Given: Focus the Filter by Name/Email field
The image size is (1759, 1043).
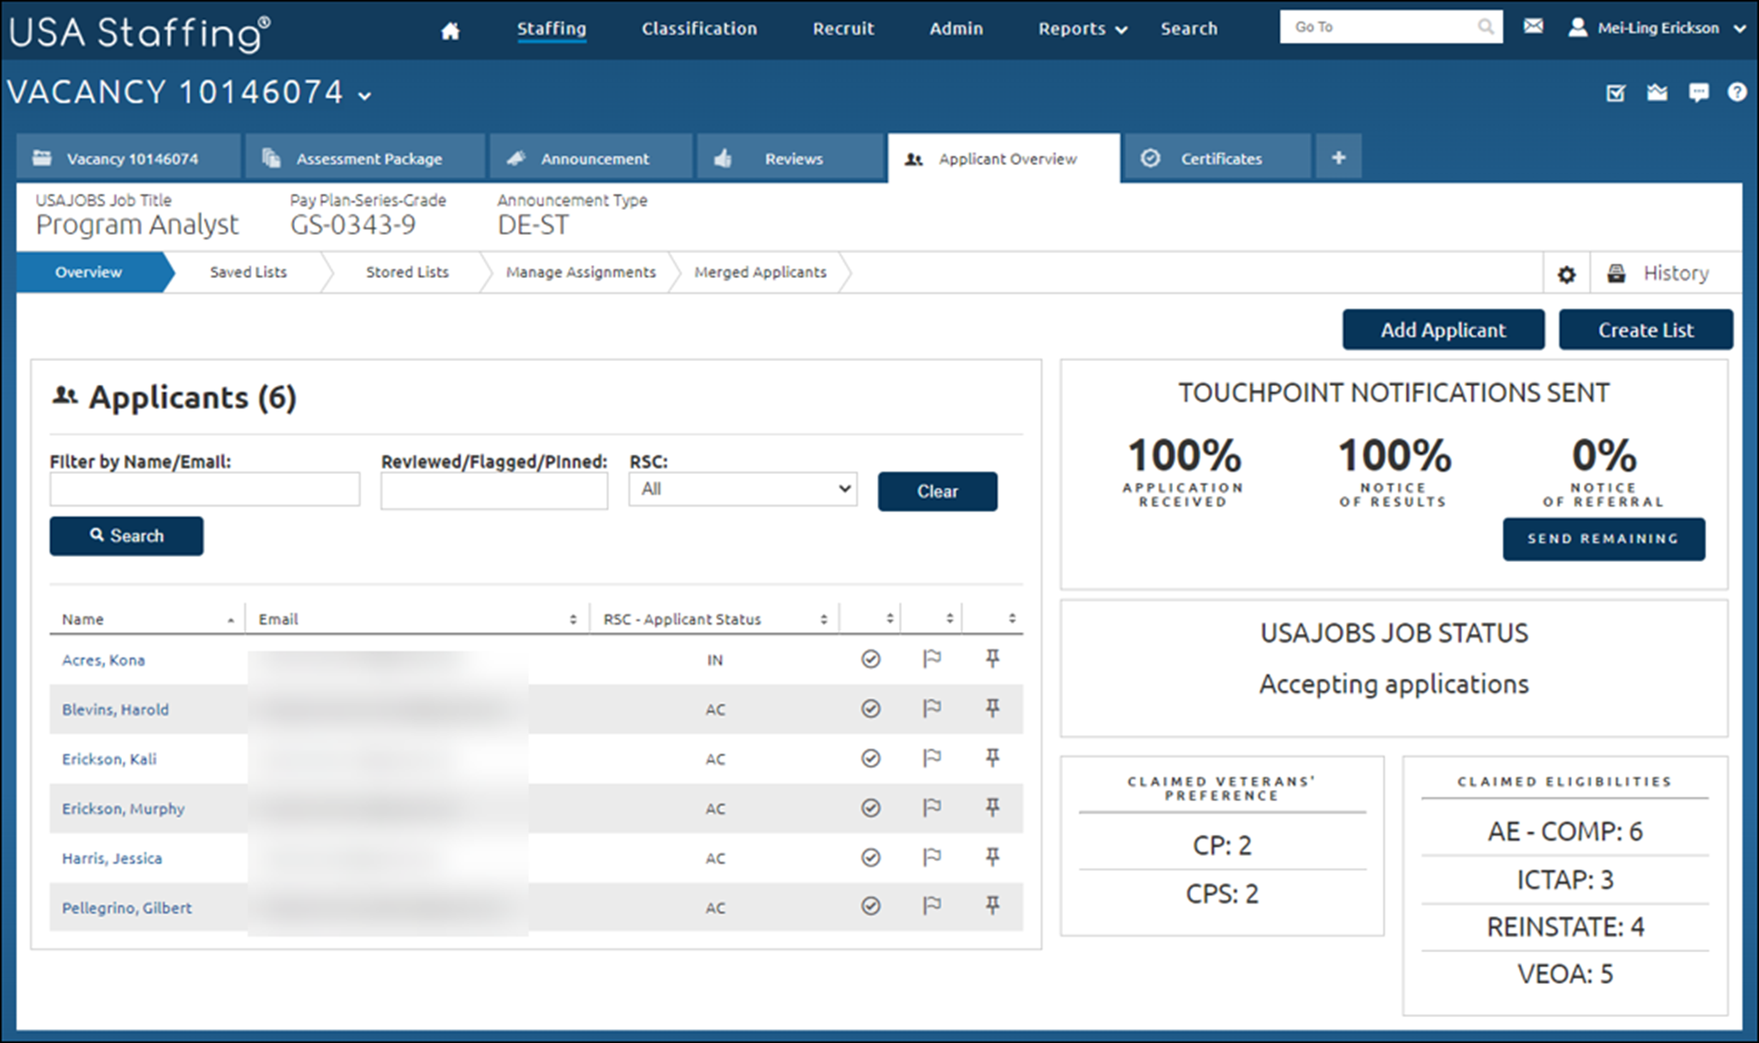Looking at the screenshot, I should click(x=204, y=489).
